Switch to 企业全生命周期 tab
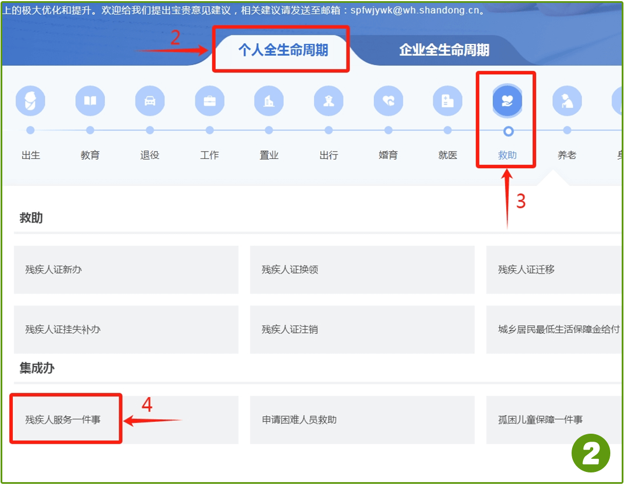This screenshot has width=624, height=485. tap(444, 50)
